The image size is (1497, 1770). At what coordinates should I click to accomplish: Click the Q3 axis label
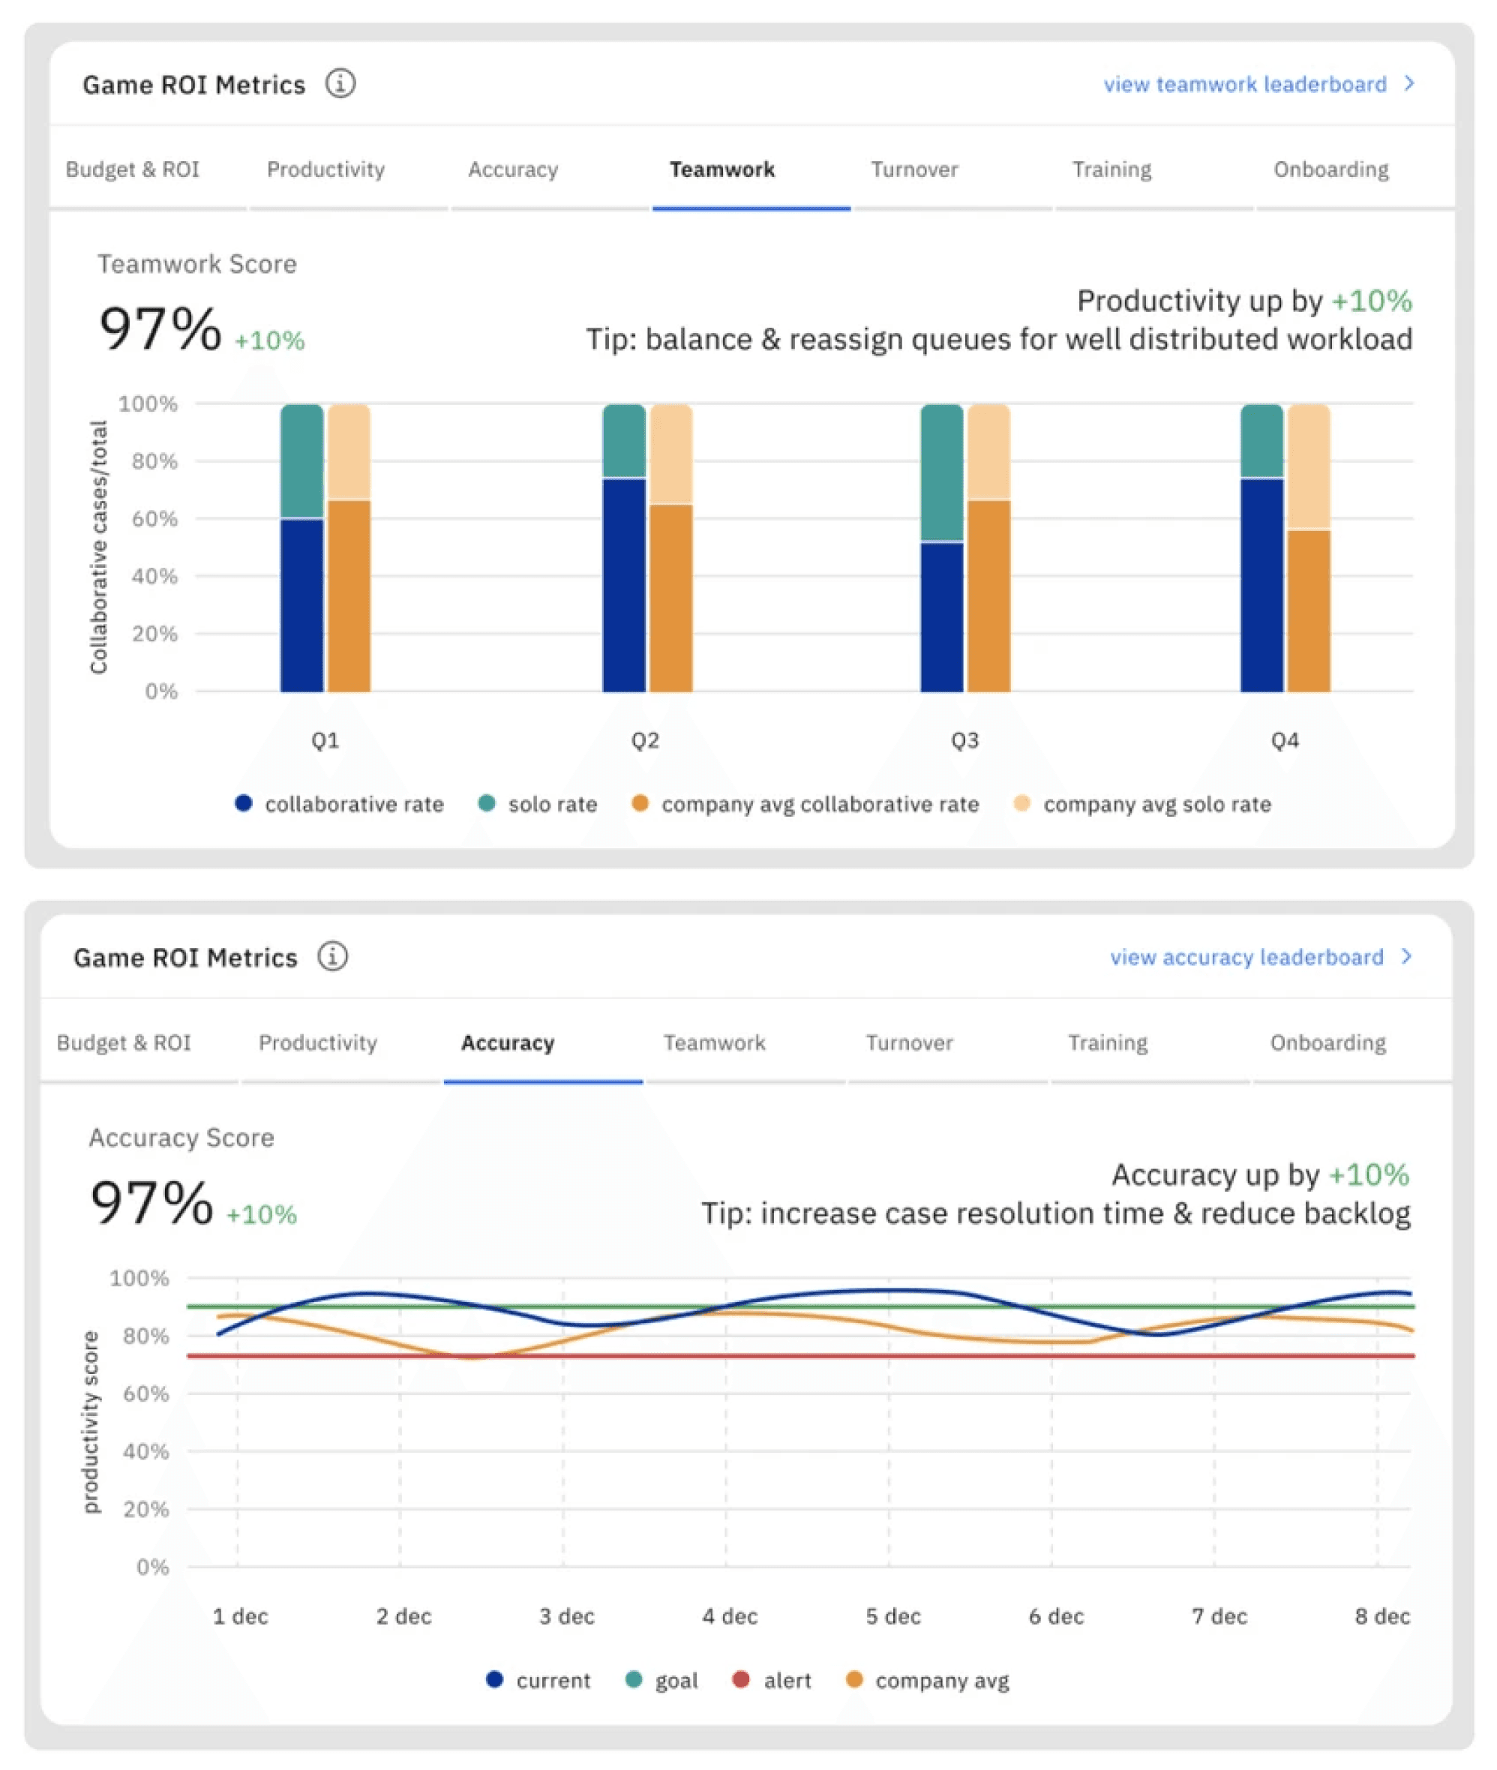965,741
